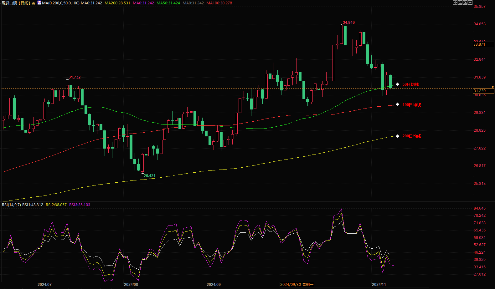Click the 28.826 price axis label
The image size is (495, 289).
point(480,130)
